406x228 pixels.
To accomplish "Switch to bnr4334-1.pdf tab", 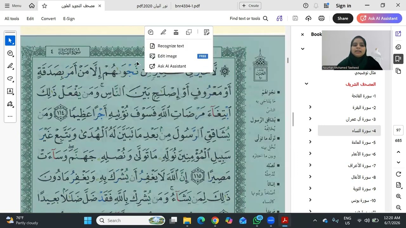I will point(187,6).
